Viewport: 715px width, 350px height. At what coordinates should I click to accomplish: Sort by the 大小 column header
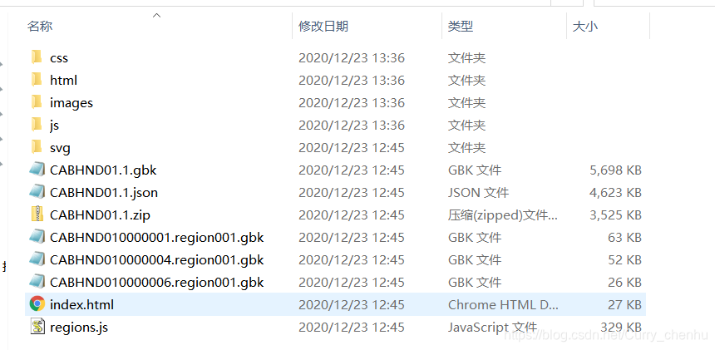[585, 26]
